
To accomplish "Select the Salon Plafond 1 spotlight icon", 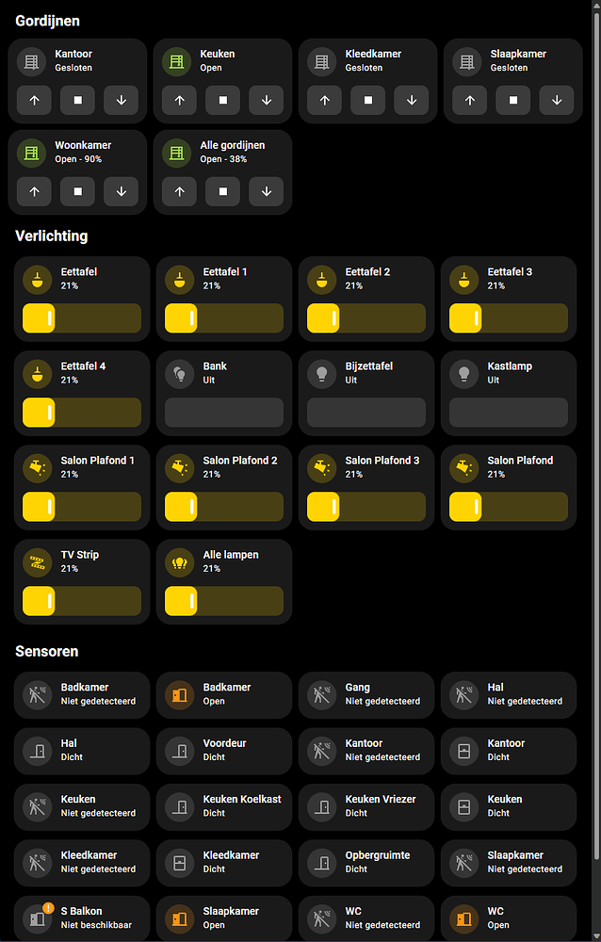I will (38, 468).
